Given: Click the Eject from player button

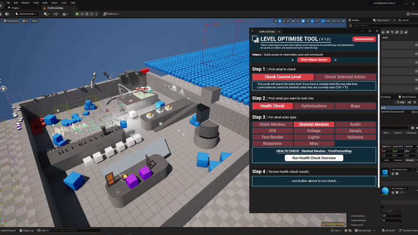Looking at the screenshot, I should point(91,14).
